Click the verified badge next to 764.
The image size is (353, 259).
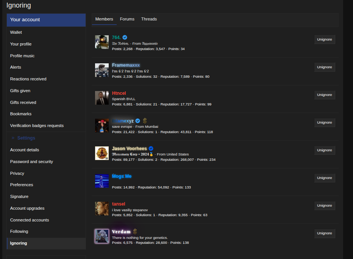click(125, 38)
